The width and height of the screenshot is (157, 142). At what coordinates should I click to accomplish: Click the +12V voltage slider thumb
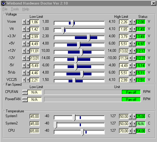[x=81, y=52]
